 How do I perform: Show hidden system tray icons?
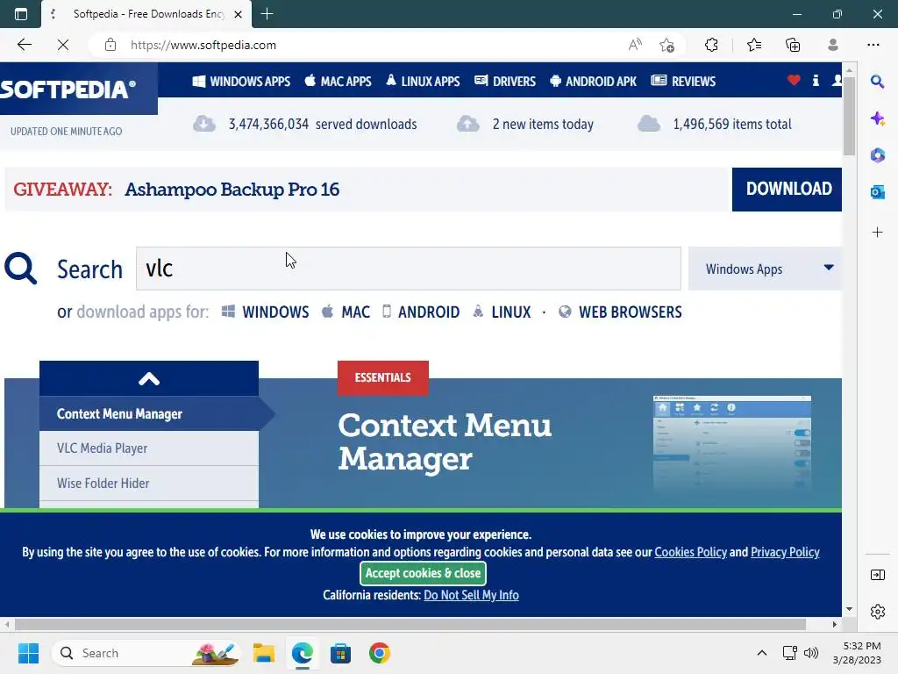[762, 653]
